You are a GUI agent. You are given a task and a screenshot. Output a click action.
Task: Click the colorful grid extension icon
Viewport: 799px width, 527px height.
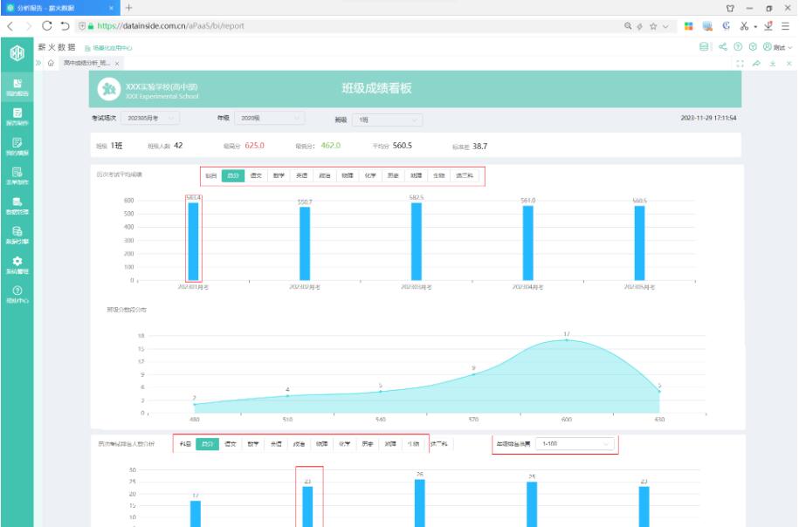pos(688,26)
